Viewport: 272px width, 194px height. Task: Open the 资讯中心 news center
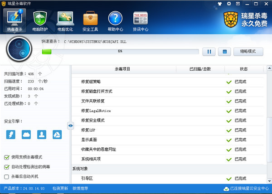click(141, 20)
